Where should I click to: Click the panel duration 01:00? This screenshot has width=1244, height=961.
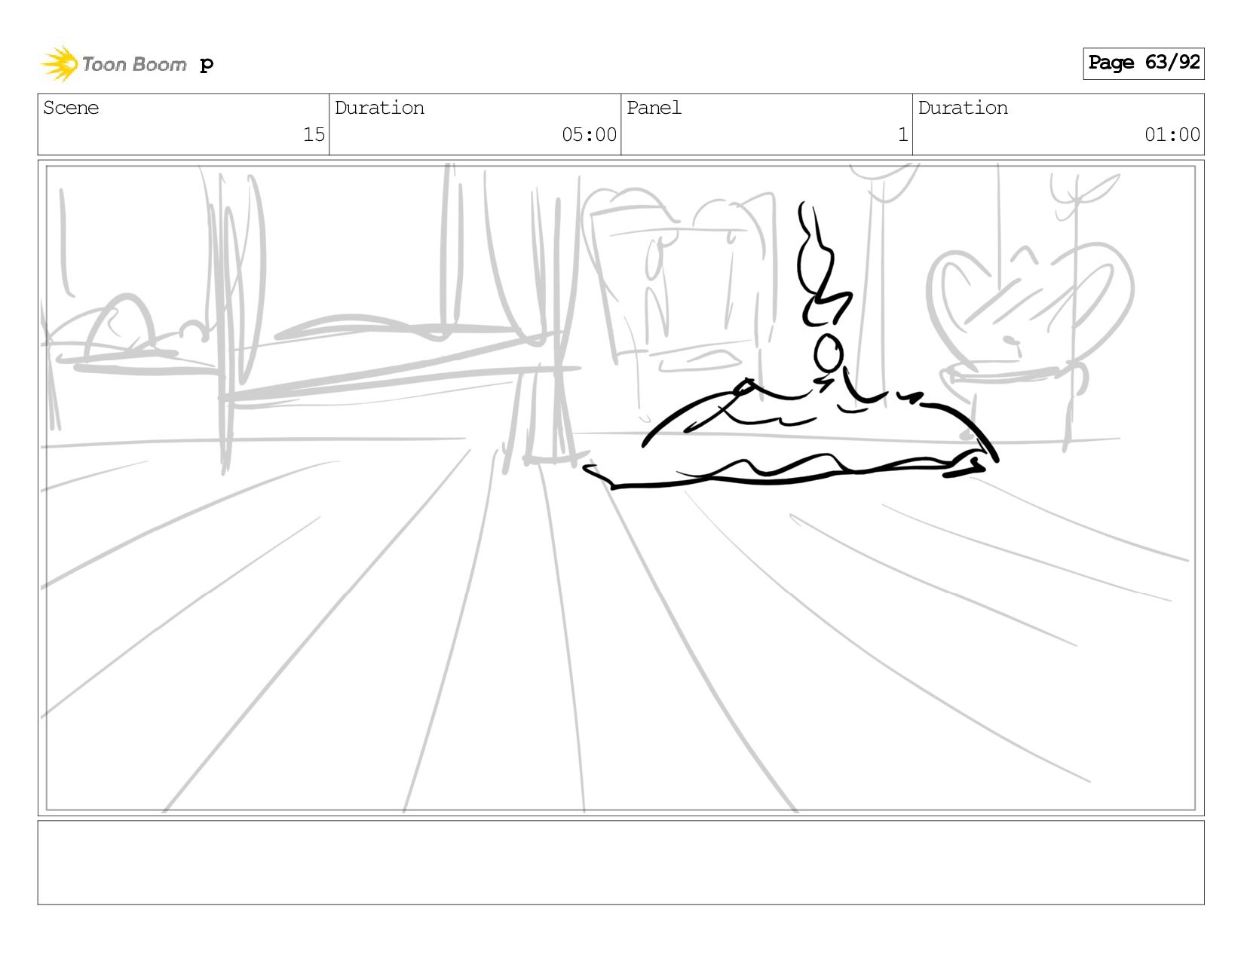(x=1172, y=135)
